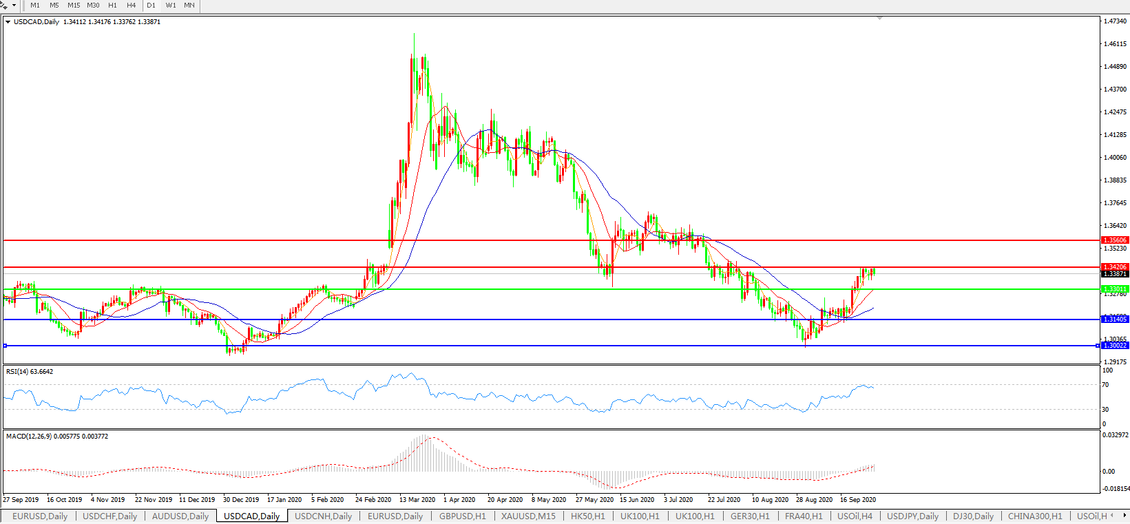
Task: Click the left handle of blue 1.30022 line
Action: (x=5, y=346)
